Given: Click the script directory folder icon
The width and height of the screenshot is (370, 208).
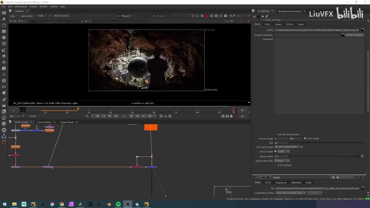Looking at the screenshot, I should pyautogui.click(x=343, y=35).
